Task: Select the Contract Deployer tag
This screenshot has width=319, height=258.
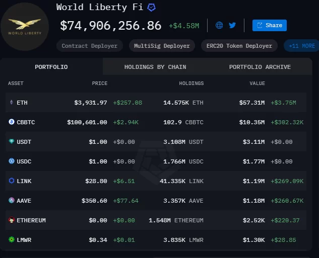Action: click(89, 46)
